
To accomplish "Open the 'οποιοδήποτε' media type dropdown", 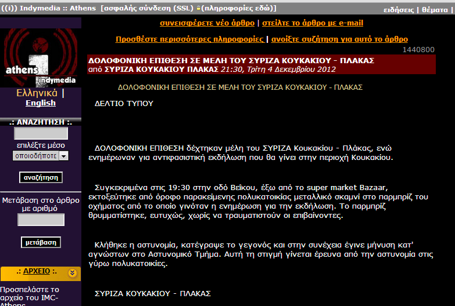I will (x=40, y=155).
